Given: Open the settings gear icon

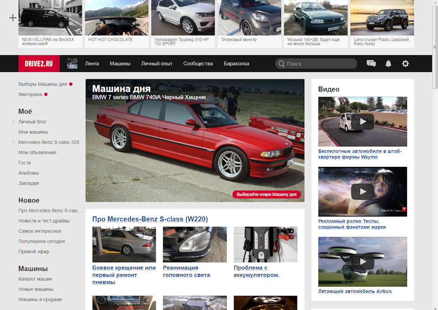Looking at the screenshot, I should (x=405, y=64).
